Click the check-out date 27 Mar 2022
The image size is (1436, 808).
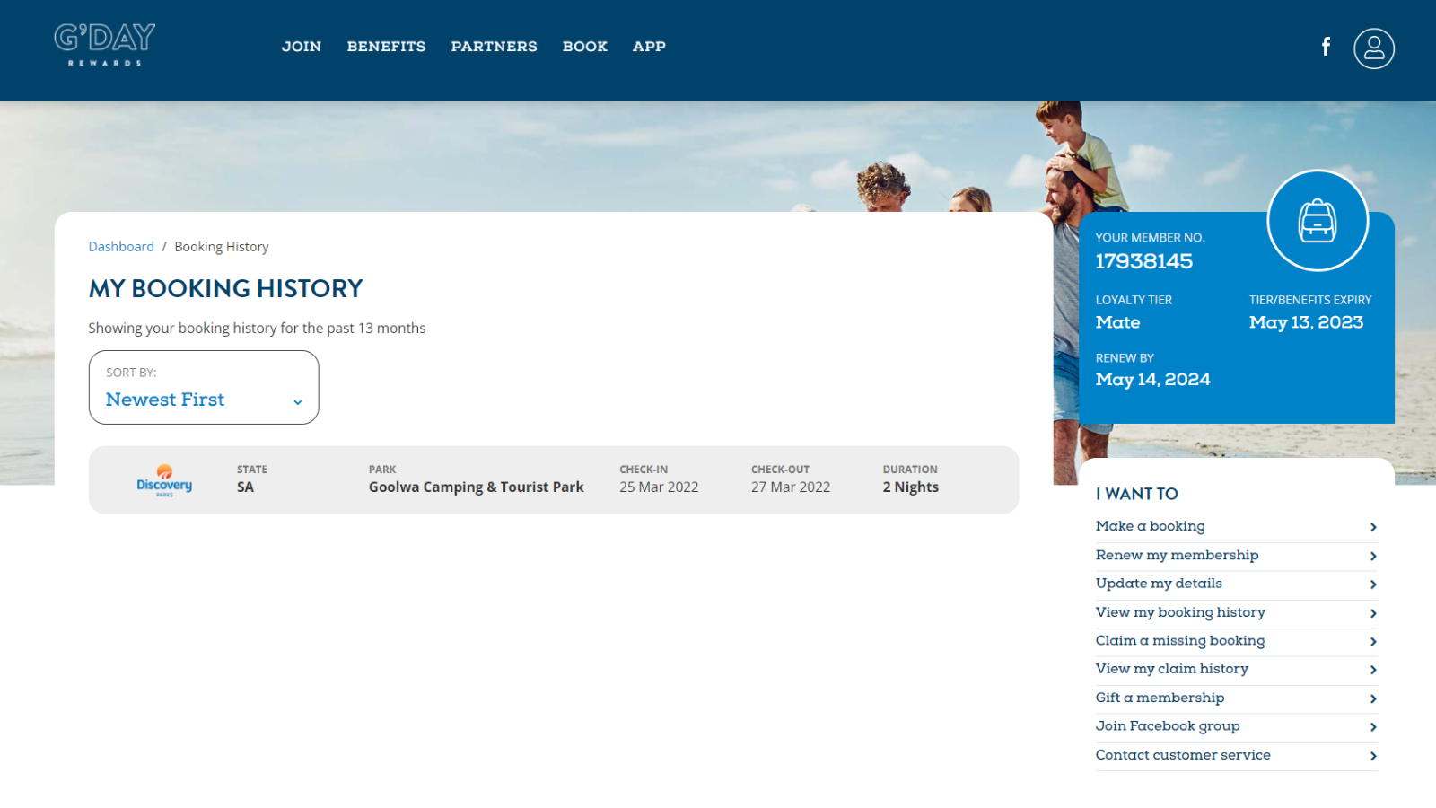(x=791, y=487)
